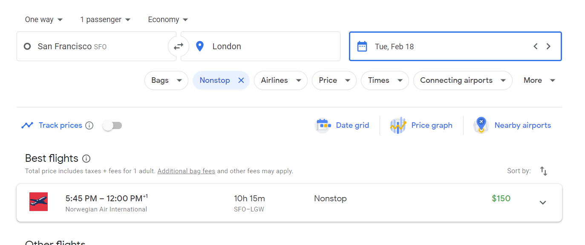The image size is (585, 245).
Task: Open the Economy cabin class dropdown
Action: tap(168, 20)
